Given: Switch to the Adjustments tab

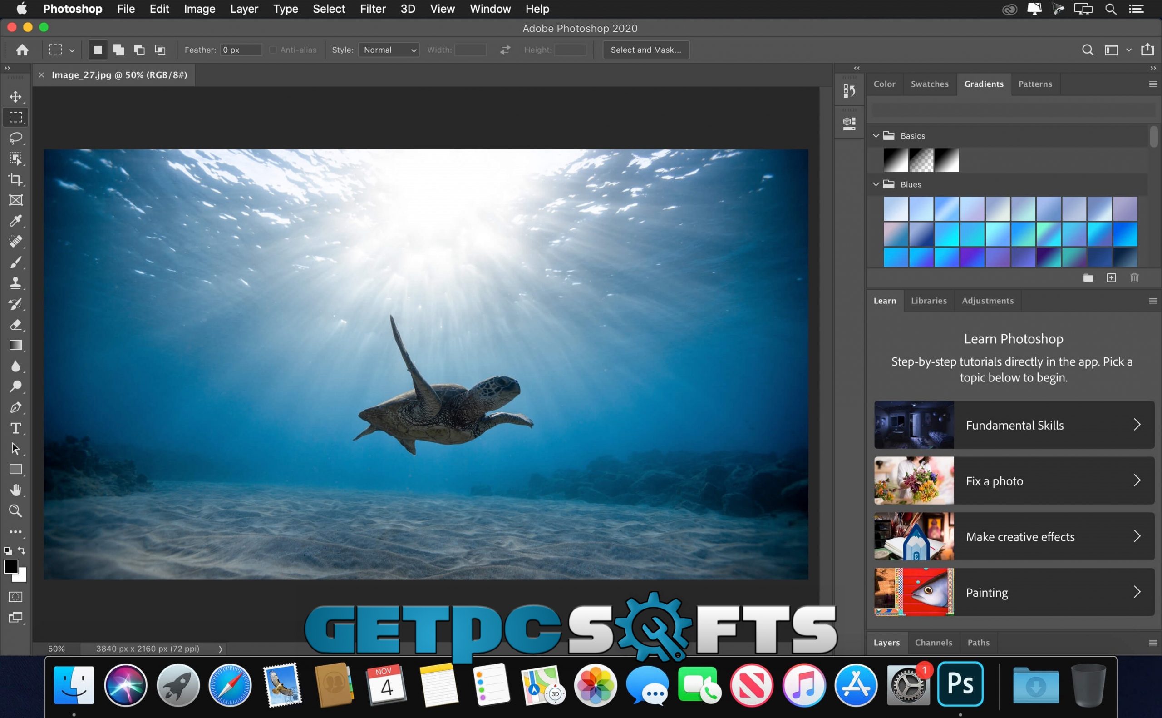Looking at the screenshot, I should click(x=987, y=301).
